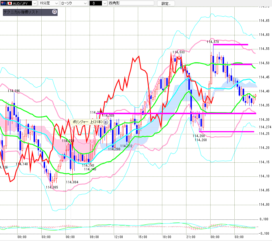Screen dimensions: 272x241
Task: Select the short magenta line near 114.50
Action: 242,65
